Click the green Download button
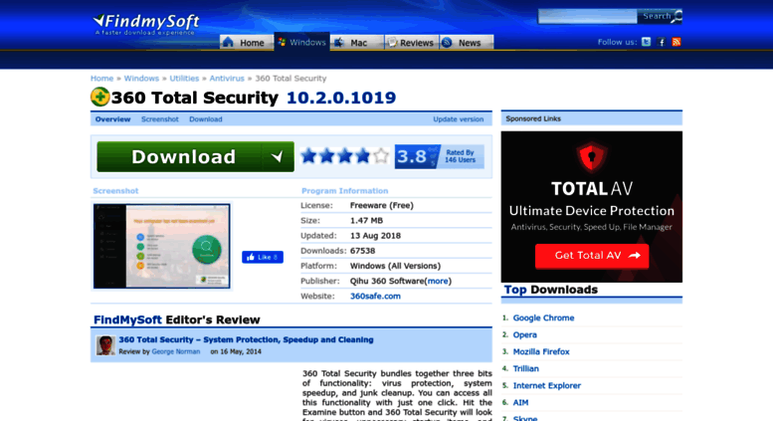Viewport: 773px width, 421px height. (x=195, y=157)
